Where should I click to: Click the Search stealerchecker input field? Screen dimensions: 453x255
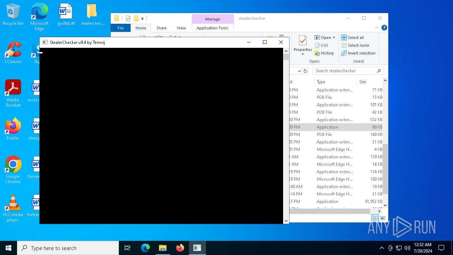click(345, 71)
